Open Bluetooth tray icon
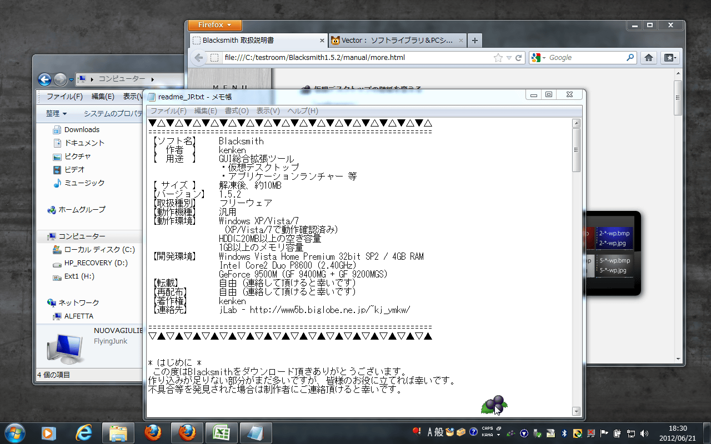Screen dimensions: 711x444 click(x=564, y=432)
